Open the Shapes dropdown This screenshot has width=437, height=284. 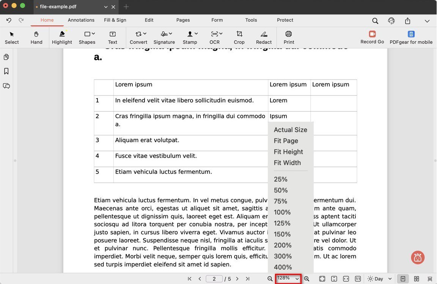pos(87,38)
